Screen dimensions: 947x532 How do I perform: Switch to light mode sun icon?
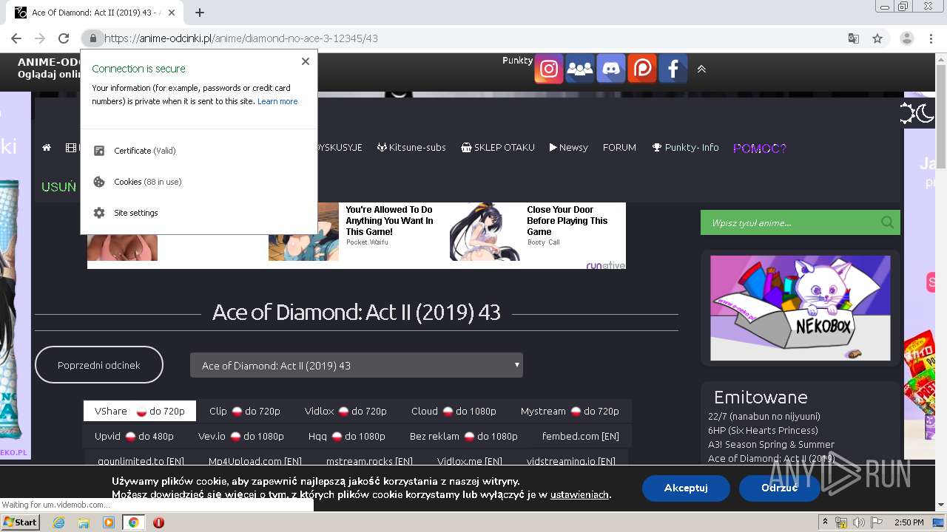pos(907,113)
